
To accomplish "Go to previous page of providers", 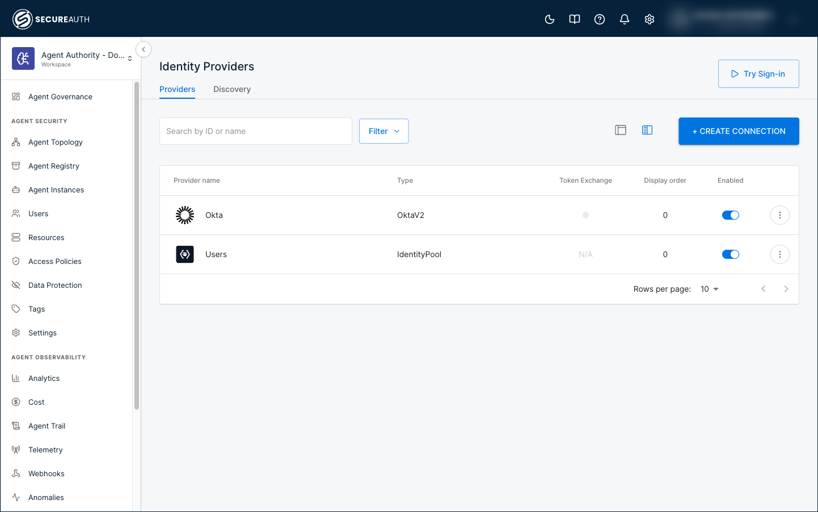I will (x=764, y=289).
